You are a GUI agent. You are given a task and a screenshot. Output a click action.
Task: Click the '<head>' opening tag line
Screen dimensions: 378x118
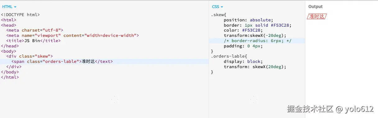(9, 25)
